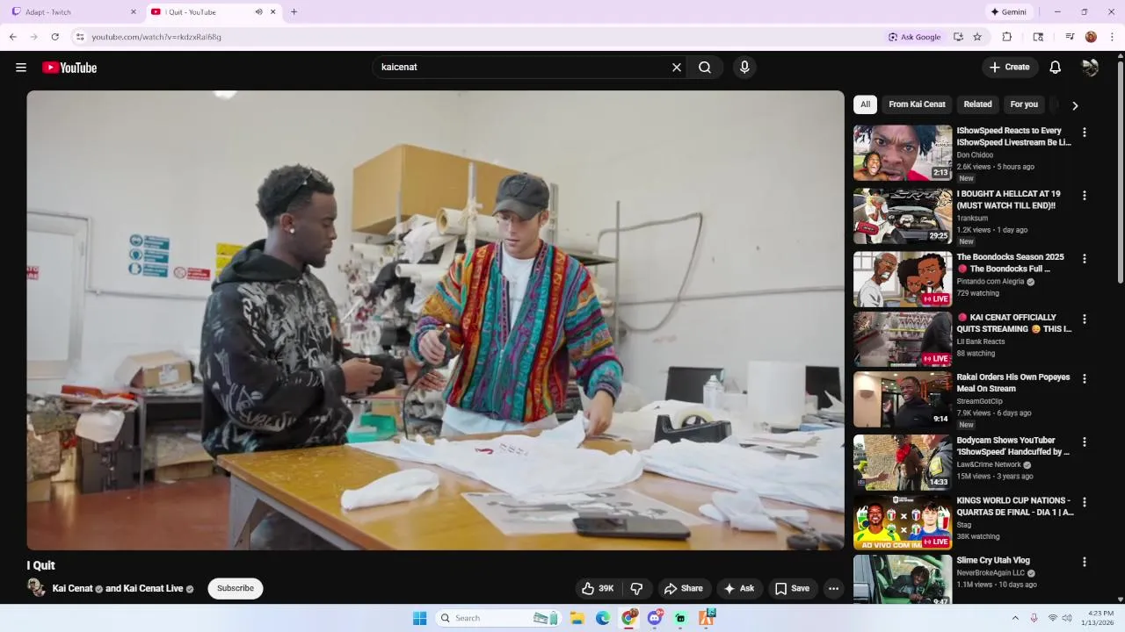Open options for Rakai Popeyes video
This screenshot has height=632, width=1125.
(1085, 379)
